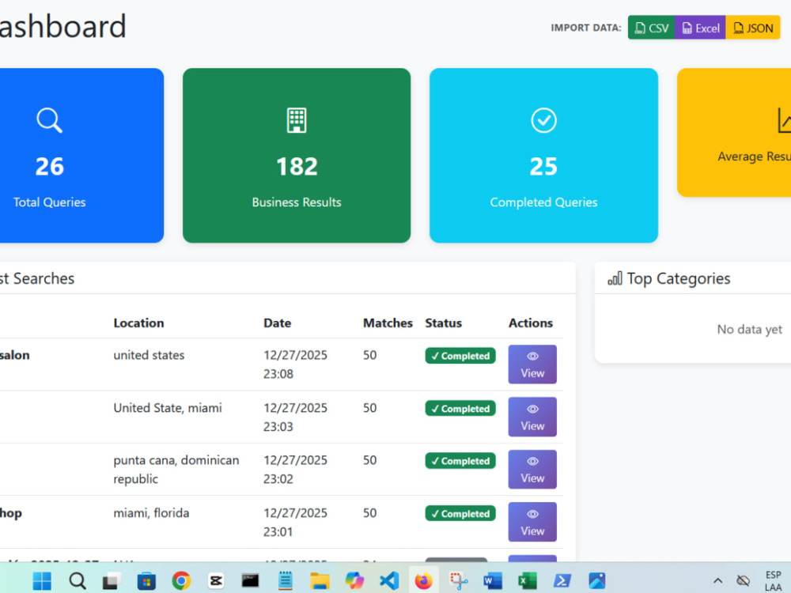Image resolution: width=791 pixels, height=593 pixels.
Task: View the united states search from 23:08
Action: 532,364
